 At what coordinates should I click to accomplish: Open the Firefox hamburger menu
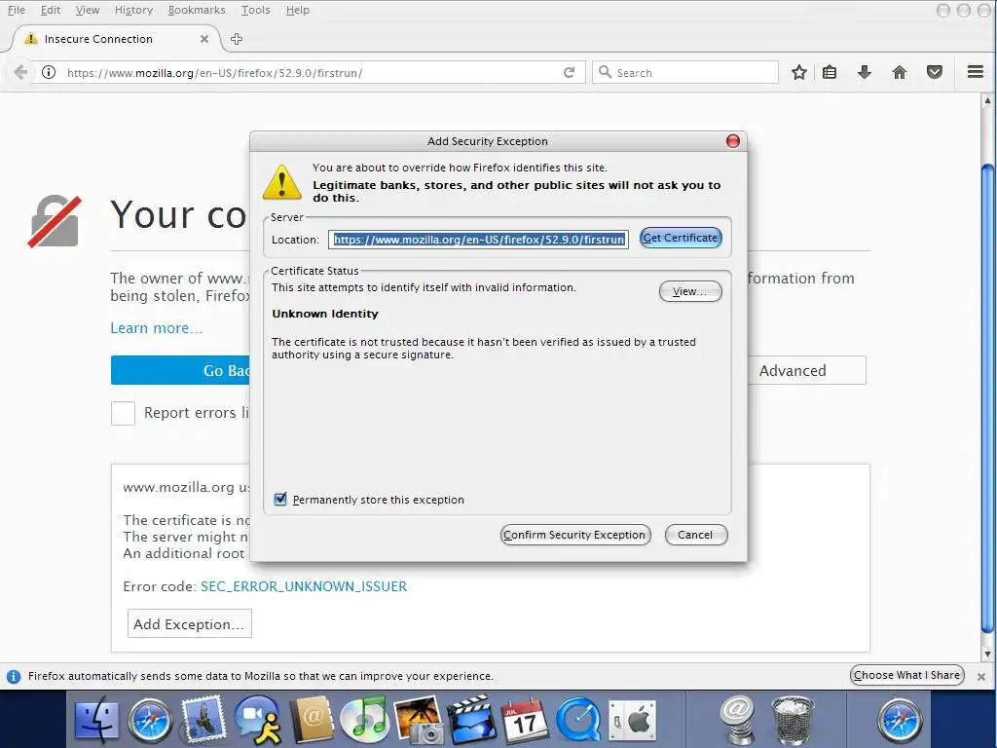tap(976, 72)
